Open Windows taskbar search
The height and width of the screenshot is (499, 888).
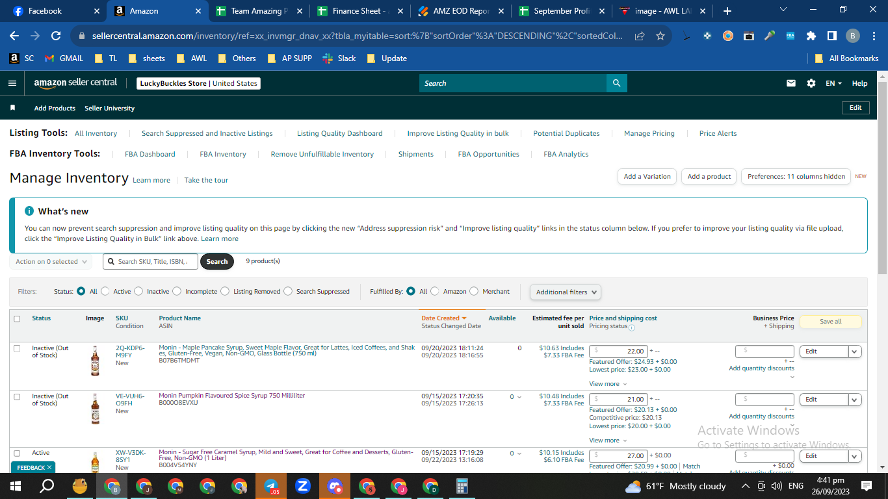point(47,486)
